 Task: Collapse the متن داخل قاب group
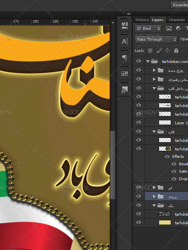[154, 88]
